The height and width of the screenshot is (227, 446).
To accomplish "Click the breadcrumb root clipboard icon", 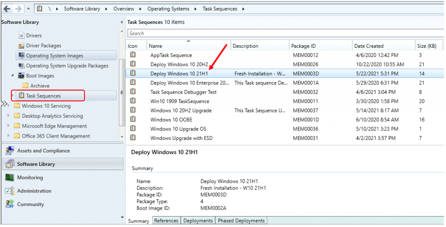I will tap(40, 9).
